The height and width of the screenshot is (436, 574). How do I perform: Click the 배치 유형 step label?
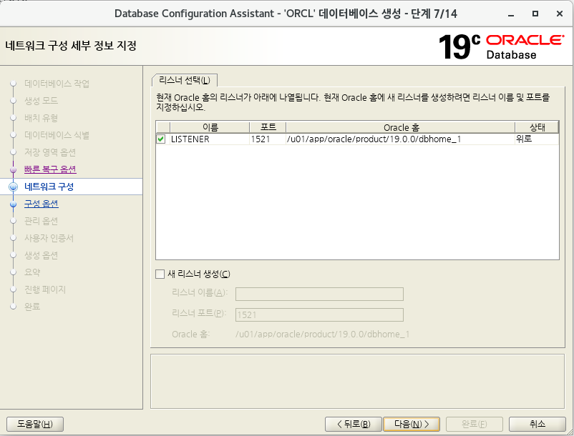(41, 118)
